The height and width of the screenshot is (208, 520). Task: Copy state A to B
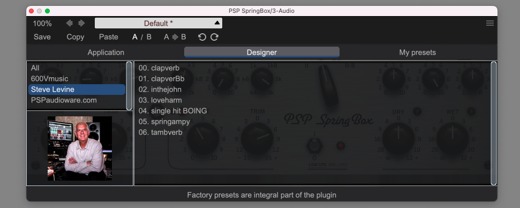pyautogui.click(x=175, y=37)
